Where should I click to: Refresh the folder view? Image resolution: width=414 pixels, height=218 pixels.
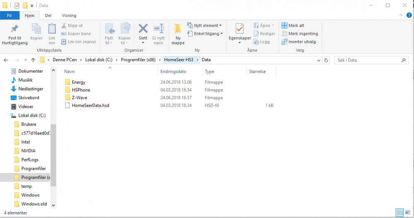tap(326, 60)
